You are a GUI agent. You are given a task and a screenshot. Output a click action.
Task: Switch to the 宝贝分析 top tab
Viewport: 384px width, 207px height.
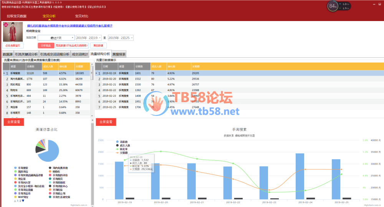coord(49,16)
